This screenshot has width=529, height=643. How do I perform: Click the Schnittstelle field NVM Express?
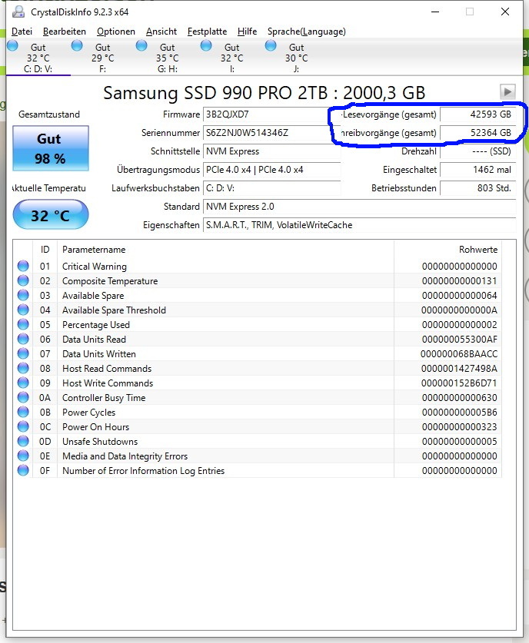pyautogui.click(x=271, y=151)
